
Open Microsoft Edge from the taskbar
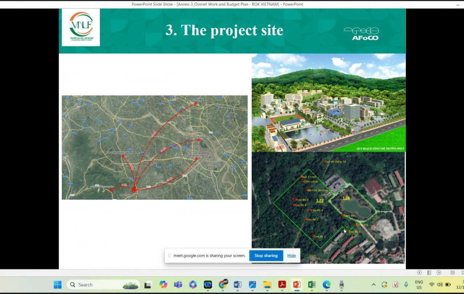[x=327, y=285]
